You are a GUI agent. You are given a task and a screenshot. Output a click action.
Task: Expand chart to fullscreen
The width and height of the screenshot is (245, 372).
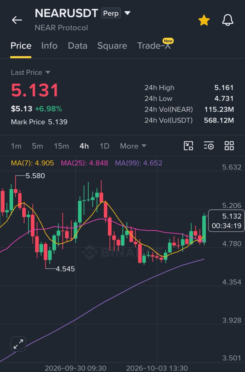[x=19, y=344]
